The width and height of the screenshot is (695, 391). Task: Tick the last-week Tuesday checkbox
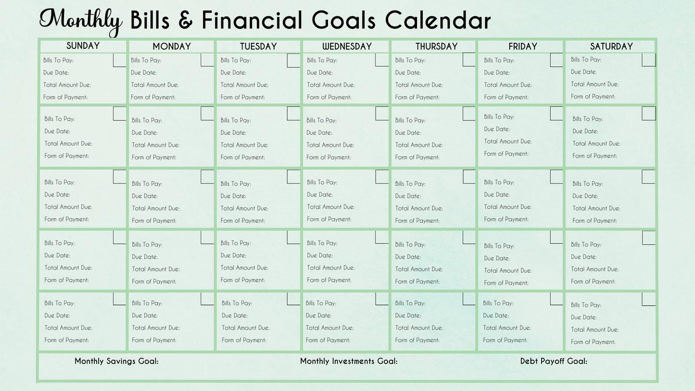tap(293, 299)
